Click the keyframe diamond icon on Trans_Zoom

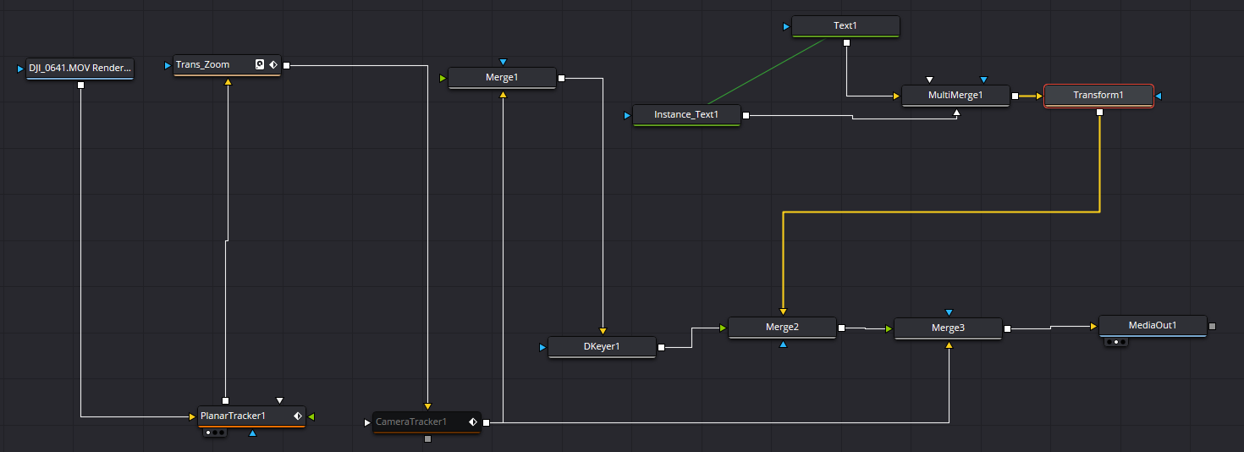[x=273, y=64]
